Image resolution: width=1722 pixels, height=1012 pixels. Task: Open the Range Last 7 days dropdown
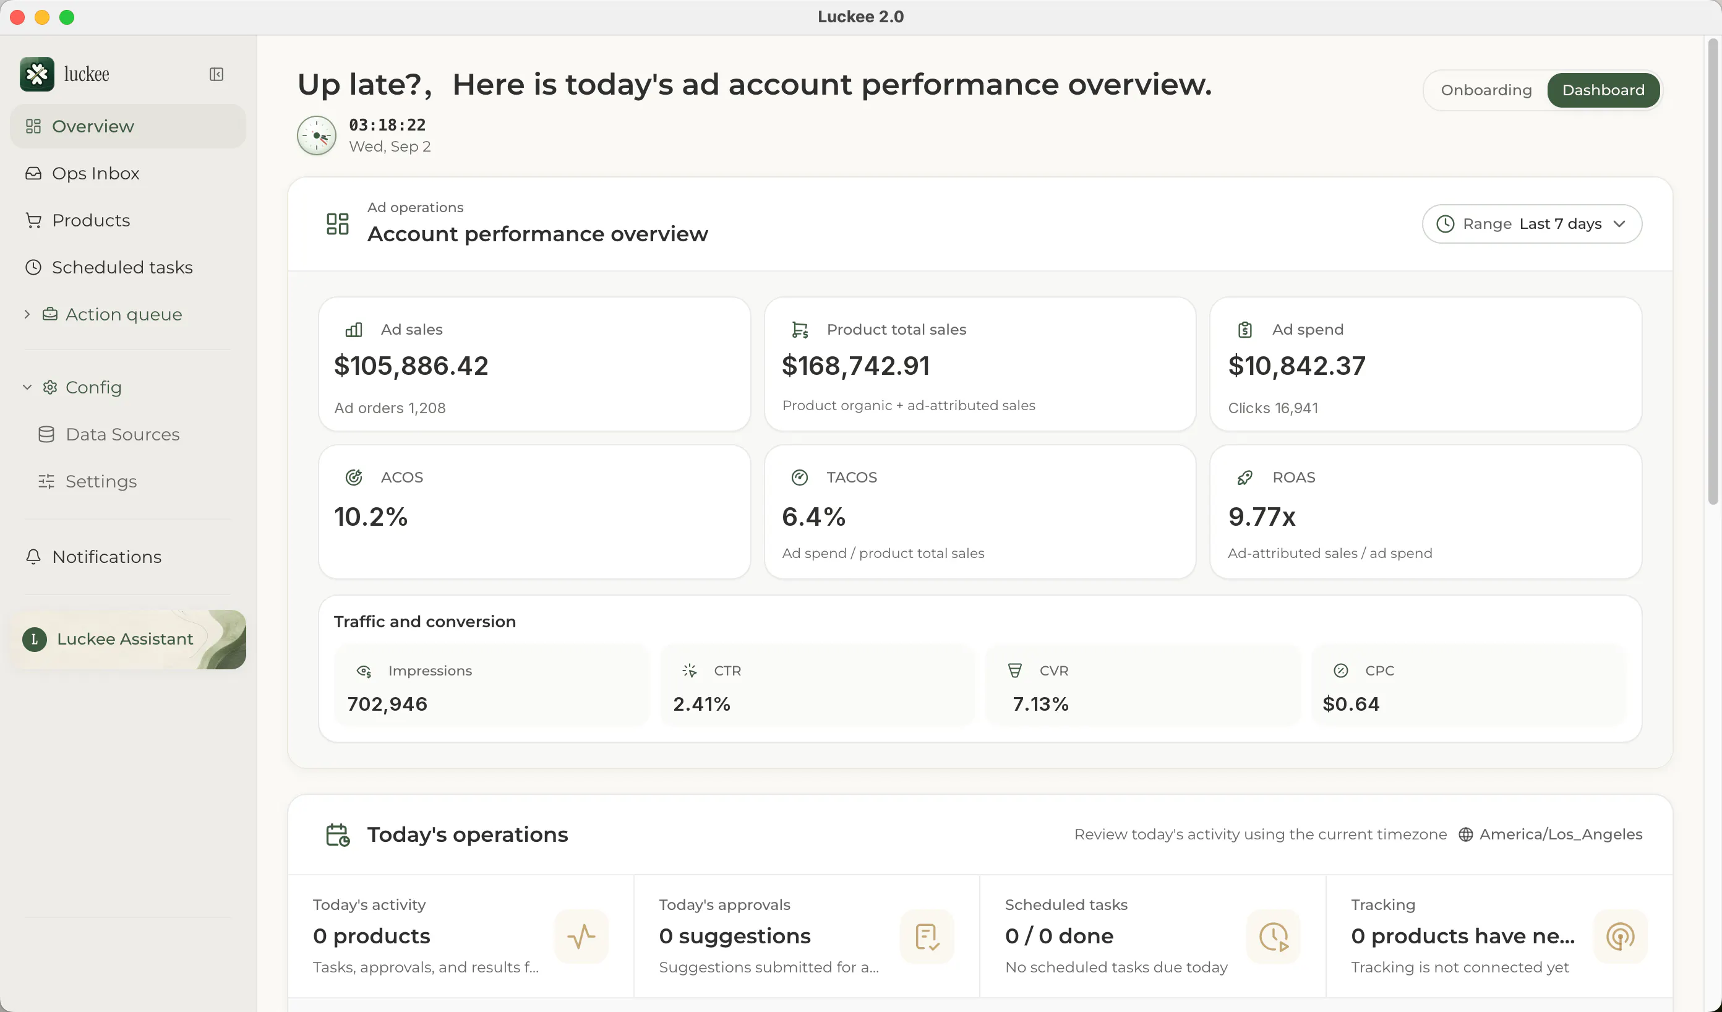coord(1531,223)
